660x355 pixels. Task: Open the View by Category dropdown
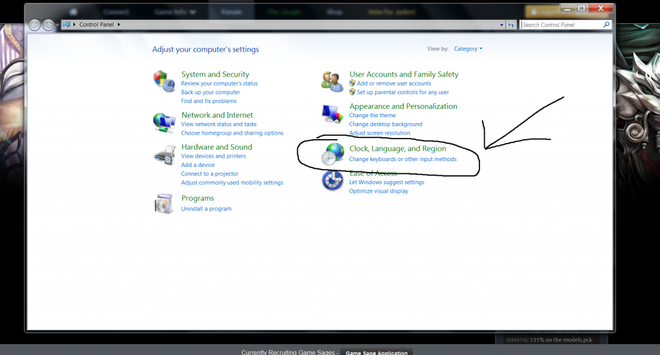[x=468, y=49]
